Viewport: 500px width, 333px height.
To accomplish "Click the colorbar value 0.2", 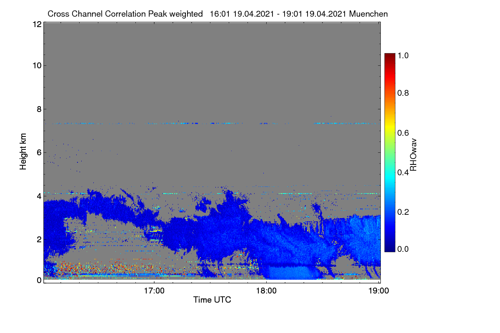I will pos(402,211).
